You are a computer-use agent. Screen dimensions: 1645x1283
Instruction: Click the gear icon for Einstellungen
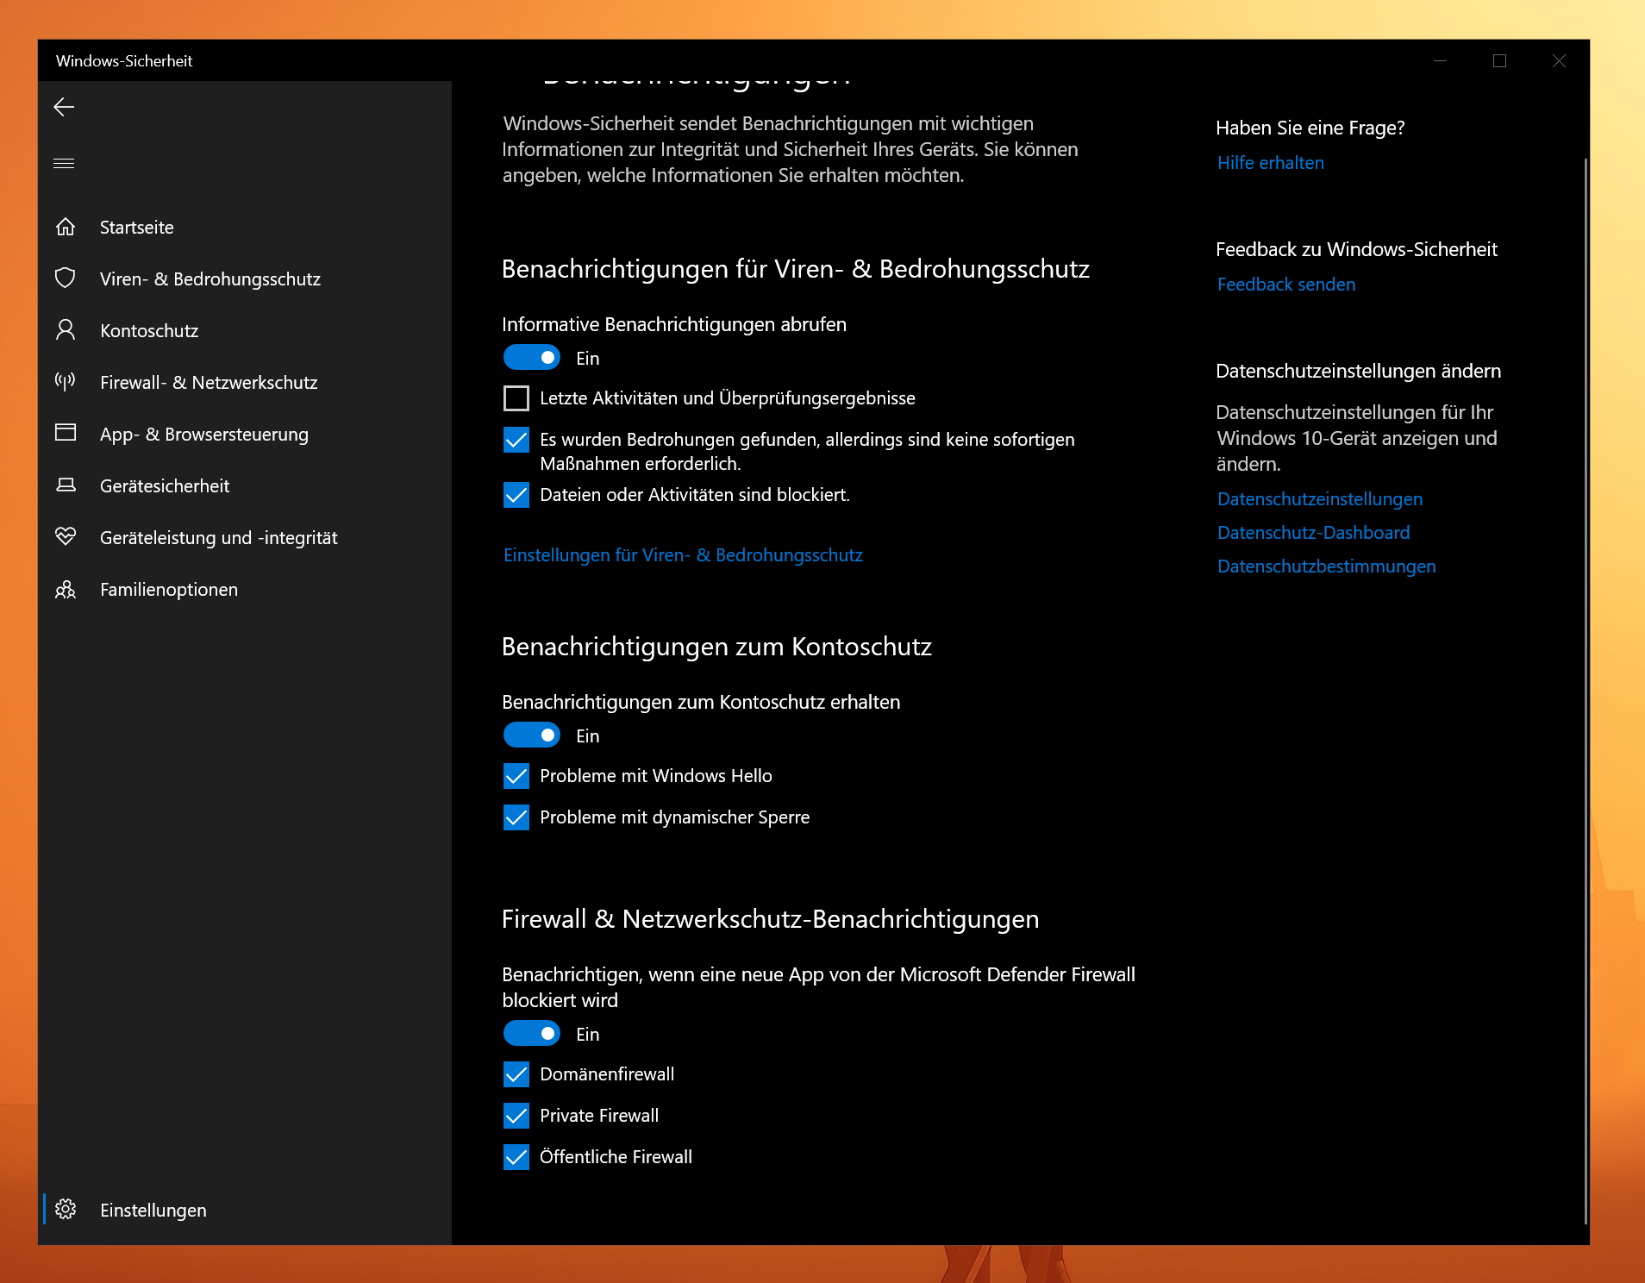[66, 1209]
